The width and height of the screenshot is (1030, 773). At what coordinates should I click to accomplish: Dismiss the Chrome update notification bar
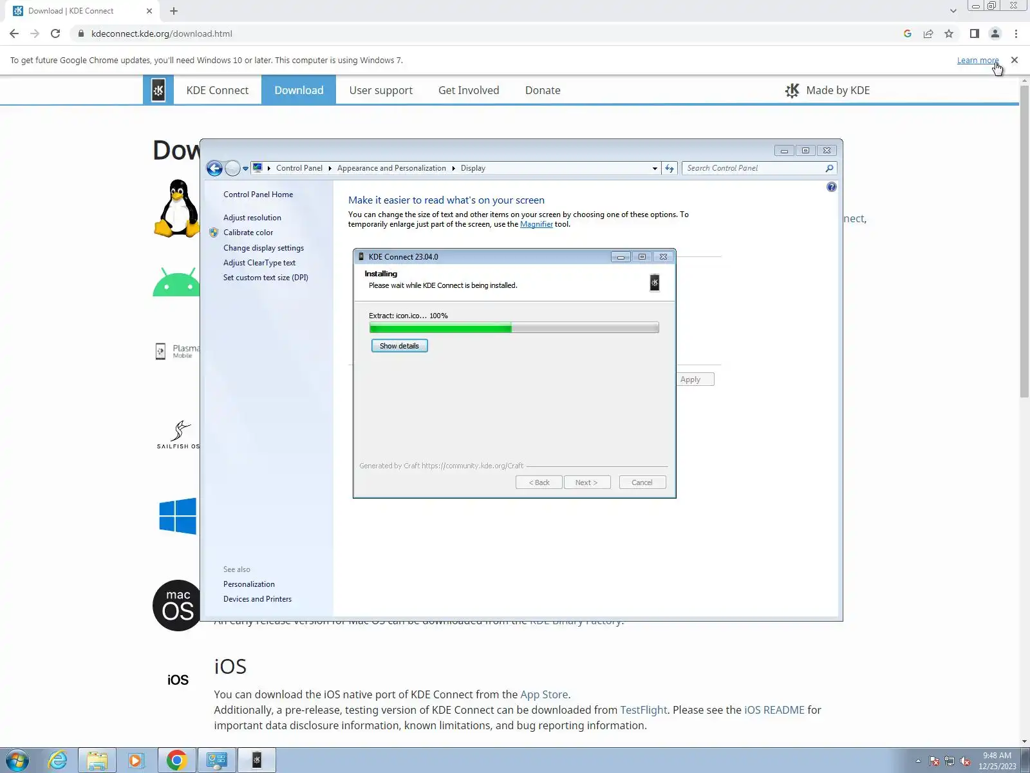point(1015,60)
